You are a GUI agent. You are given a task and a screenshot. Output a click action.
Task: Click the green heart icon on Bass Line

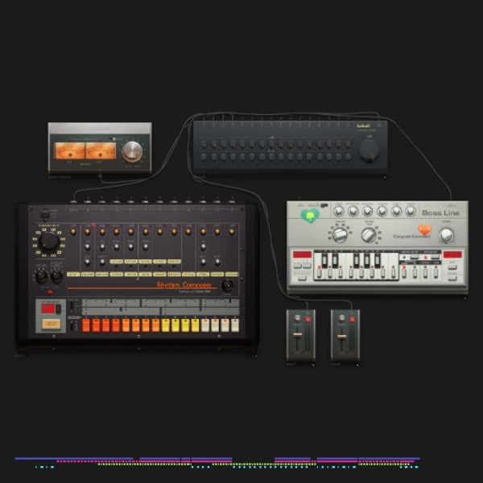click(310, 215)
